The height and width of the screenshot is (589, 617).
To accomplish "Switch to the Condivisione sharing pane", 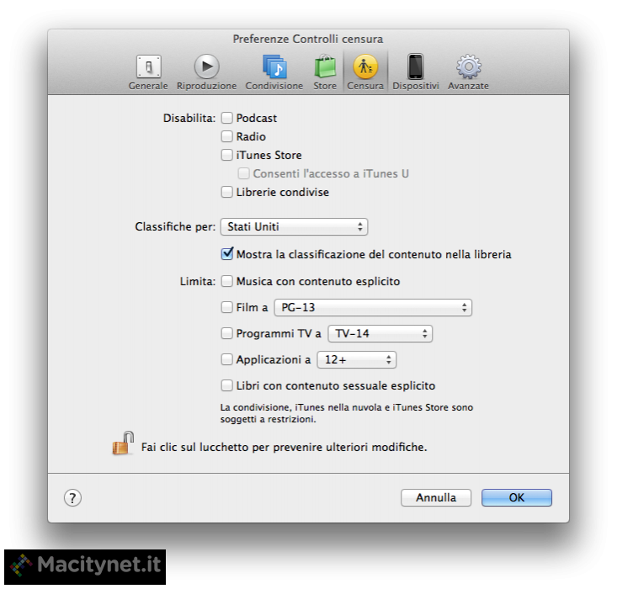I will tap(274, 72).
